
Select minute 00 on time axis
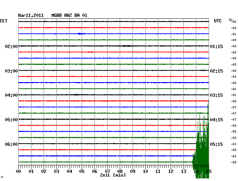point(18,171)
